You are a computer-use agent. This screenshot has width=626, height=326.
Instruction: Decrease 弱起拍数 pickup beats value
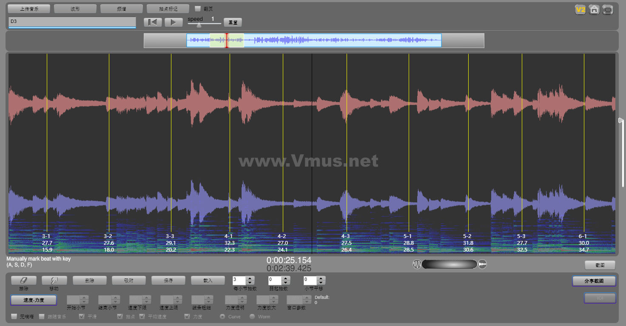[285, 283]
